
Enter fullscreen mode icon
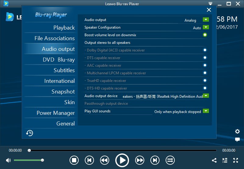click(x=235, y=160)
